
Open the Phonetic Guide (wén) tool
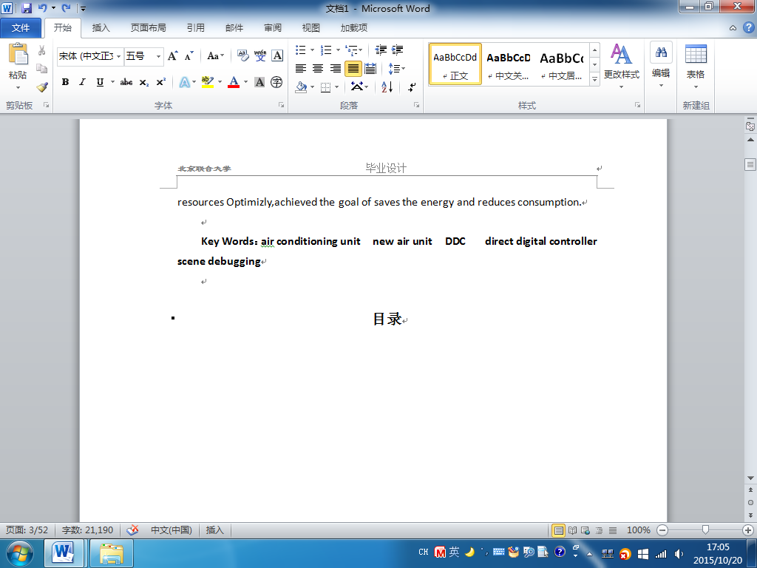click(x=260, y=56)
